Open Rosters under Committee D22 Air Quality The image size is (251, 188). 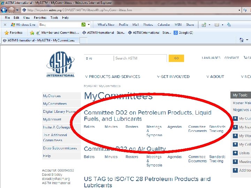132,157
